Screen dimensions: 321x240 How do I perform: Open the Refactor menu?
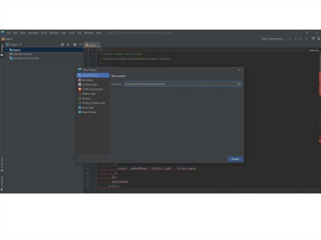pyautogui.click(x=54, y=33)
